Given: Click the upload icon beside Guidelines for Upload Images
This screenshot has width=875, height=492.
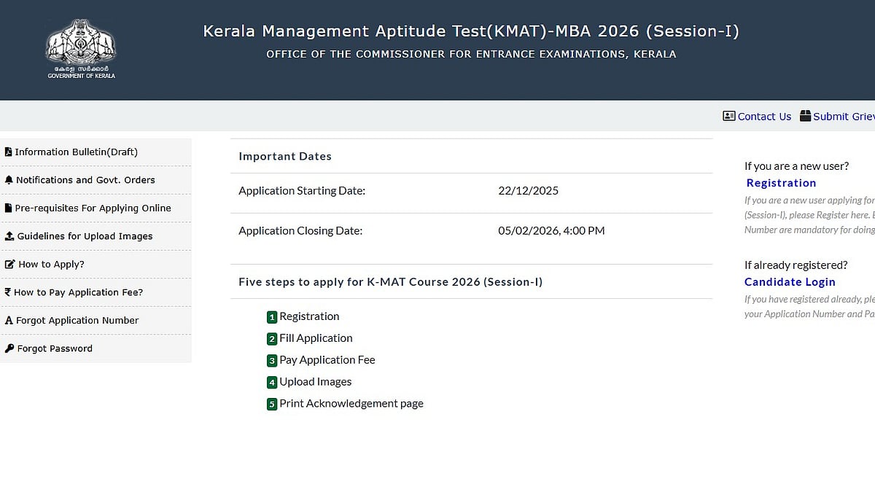Looking at the screenshot, I should [9, 236].
